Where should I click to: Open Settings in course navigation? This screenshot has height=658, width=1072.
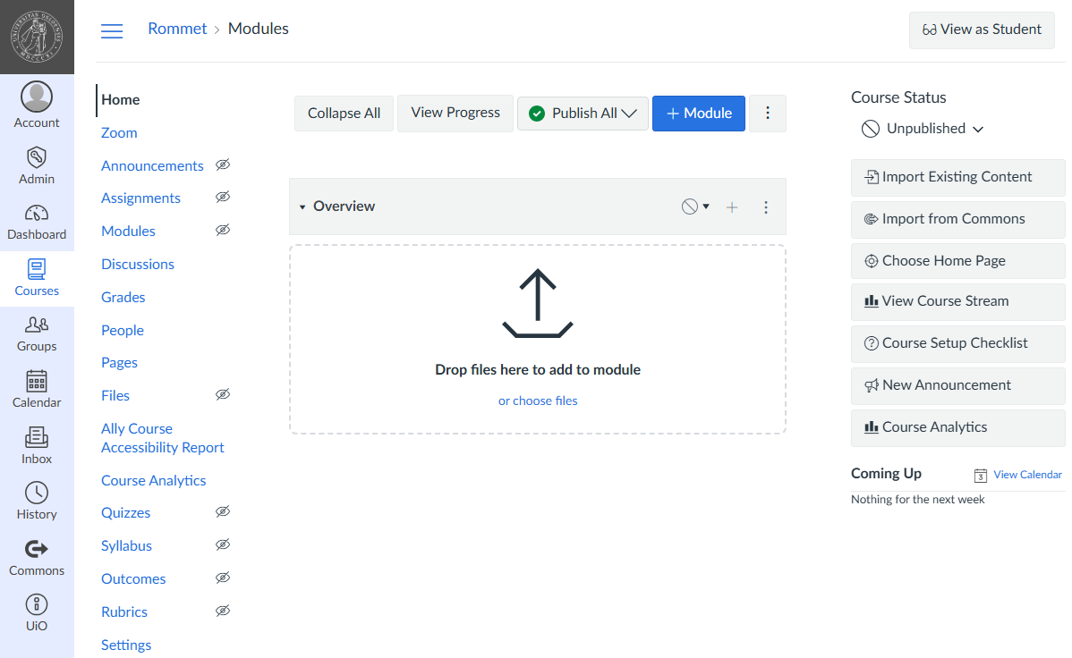[x=126, y=645]
